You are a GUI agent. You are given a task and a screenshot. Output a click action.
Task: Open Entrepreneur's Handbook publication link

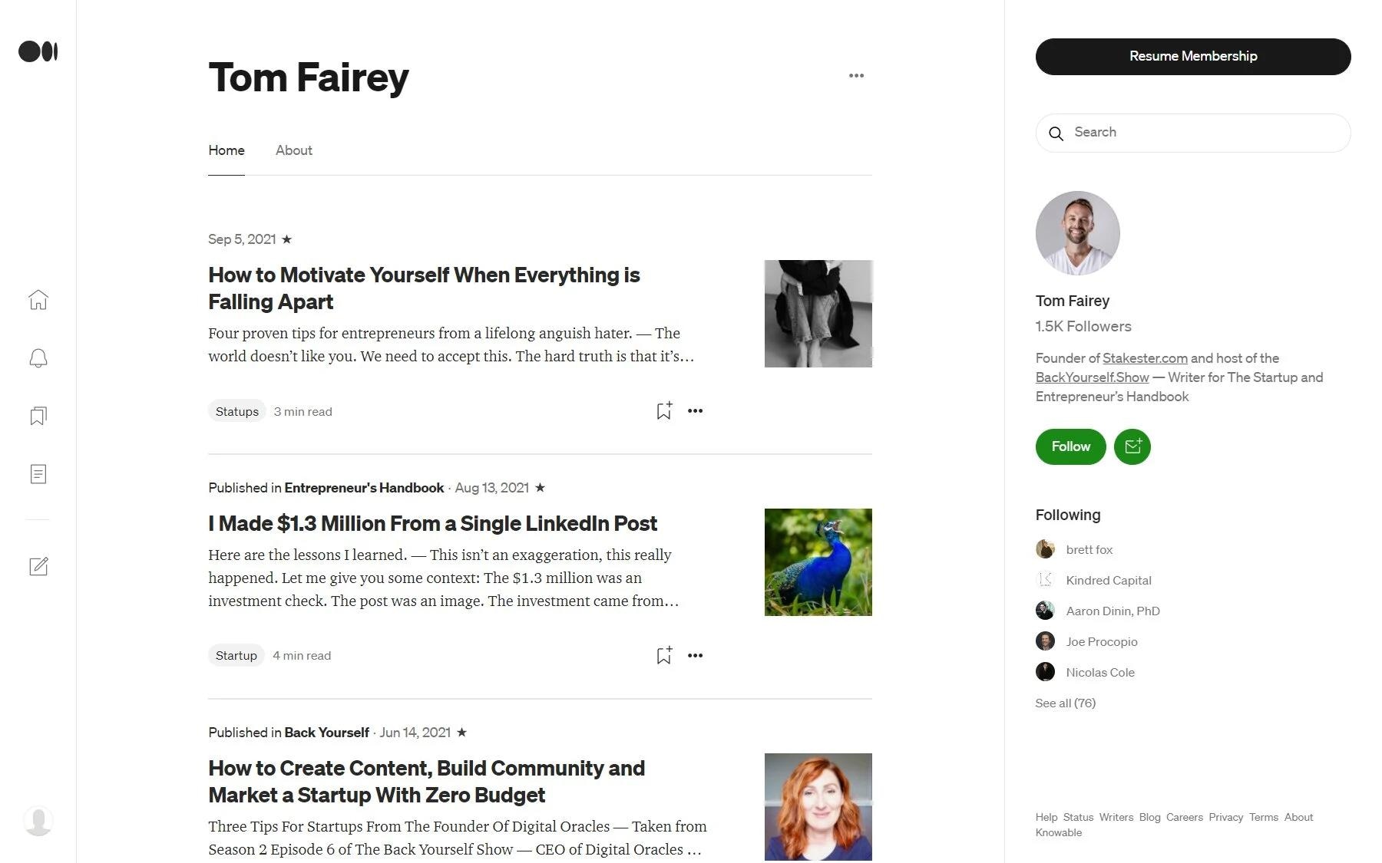pos(364,488)
